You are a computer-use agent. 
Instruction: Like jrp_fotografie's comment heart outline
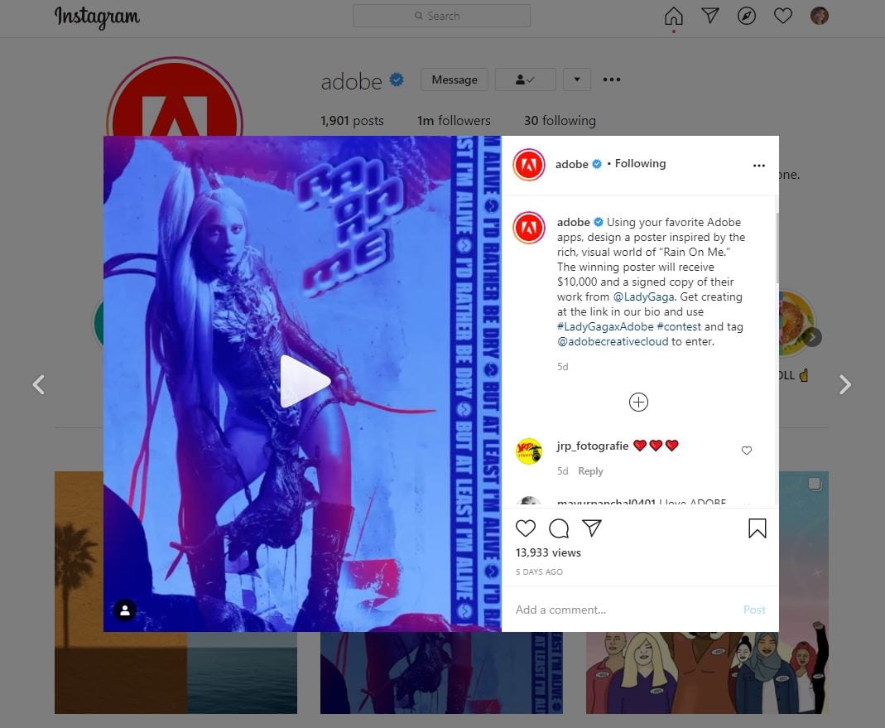[747, 451]
